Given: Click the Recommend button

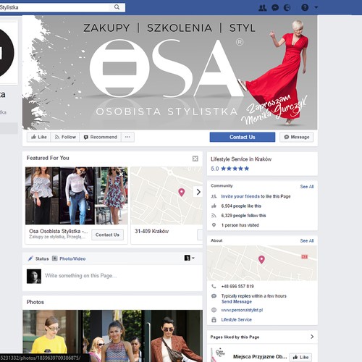Looking at the screenshot, I should tap(101, 137).
